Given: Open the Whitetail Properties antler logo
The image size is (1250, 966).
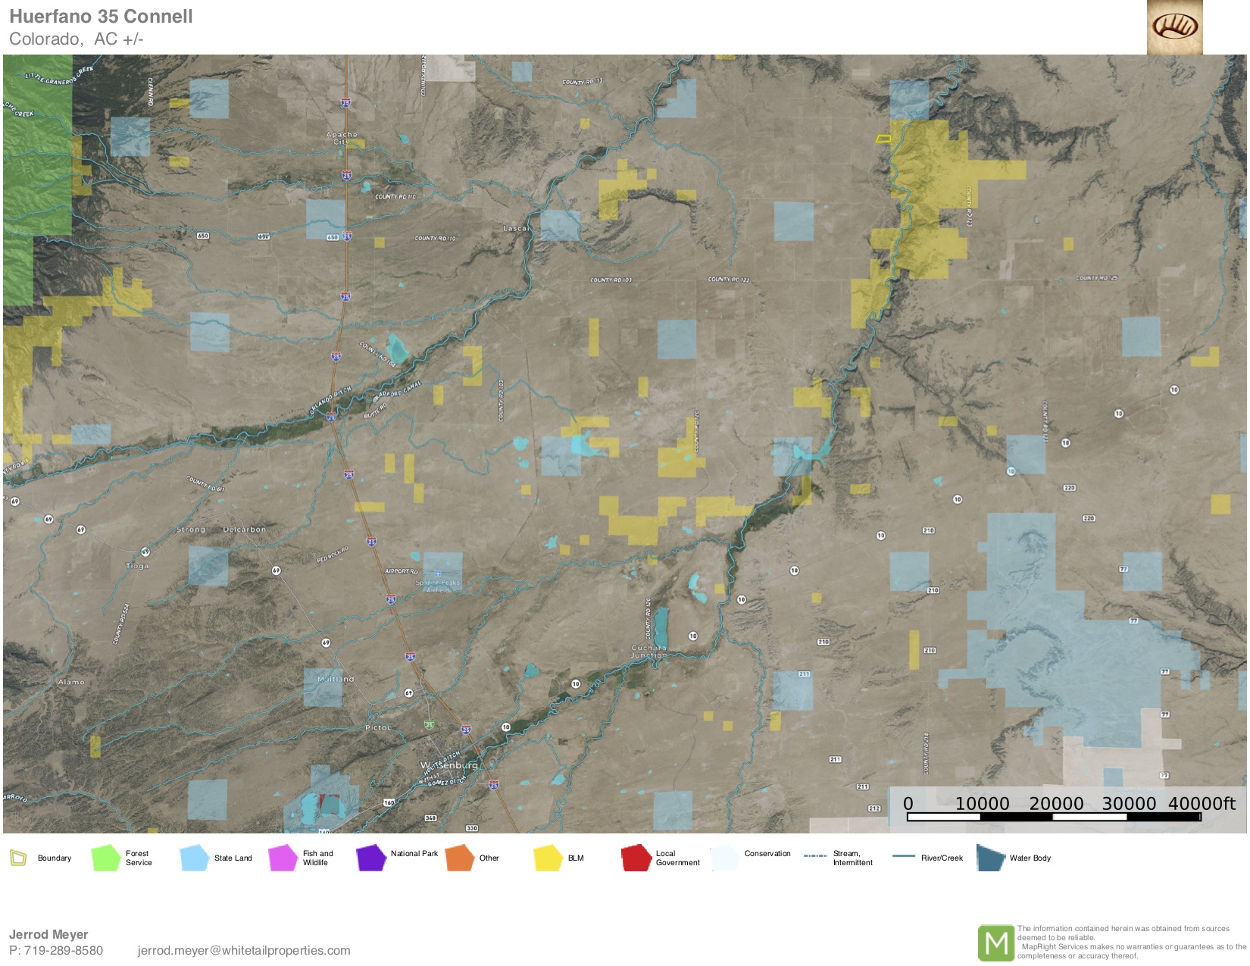Looking at the screenshot, I should click(x=1174, y=27).
